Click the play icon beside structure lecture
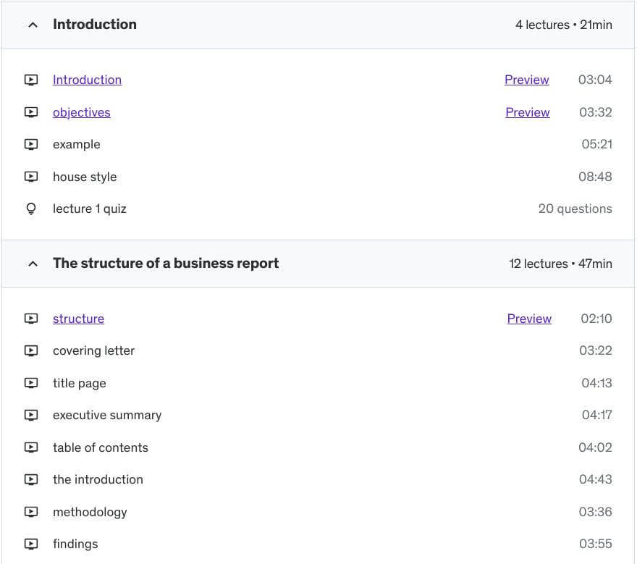637x564 pixels. (31, 319)
